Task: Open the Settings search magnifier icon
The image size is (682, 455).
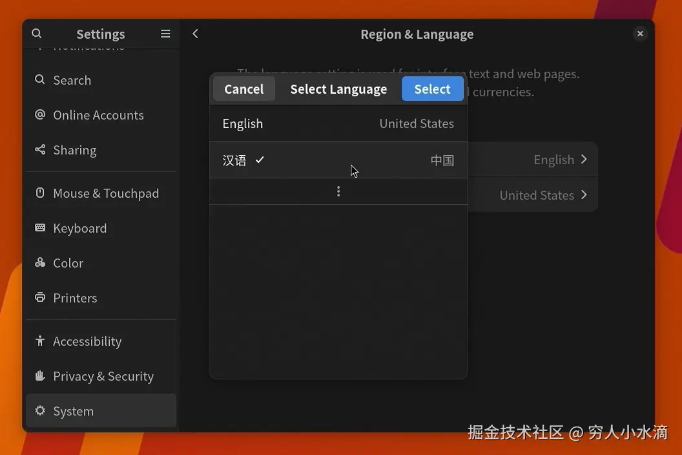Action: click(x=37, y=34)
